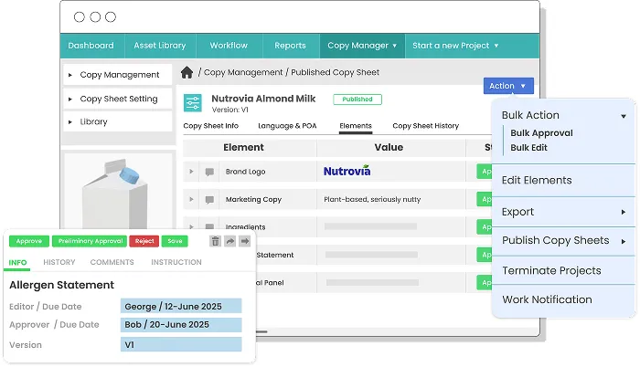The width and height of the screenshot is (640, 367).
Task: Select INFO tab in Allergen panel
Action: 17,263
